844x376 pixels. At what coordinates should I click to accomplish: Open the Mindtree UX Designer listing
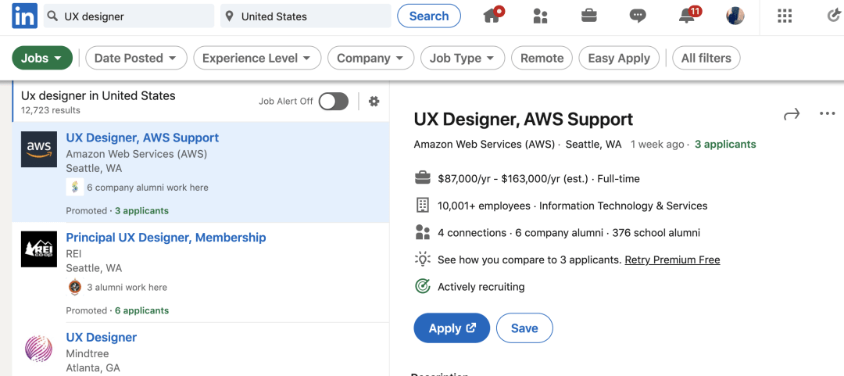pos(101,337)
